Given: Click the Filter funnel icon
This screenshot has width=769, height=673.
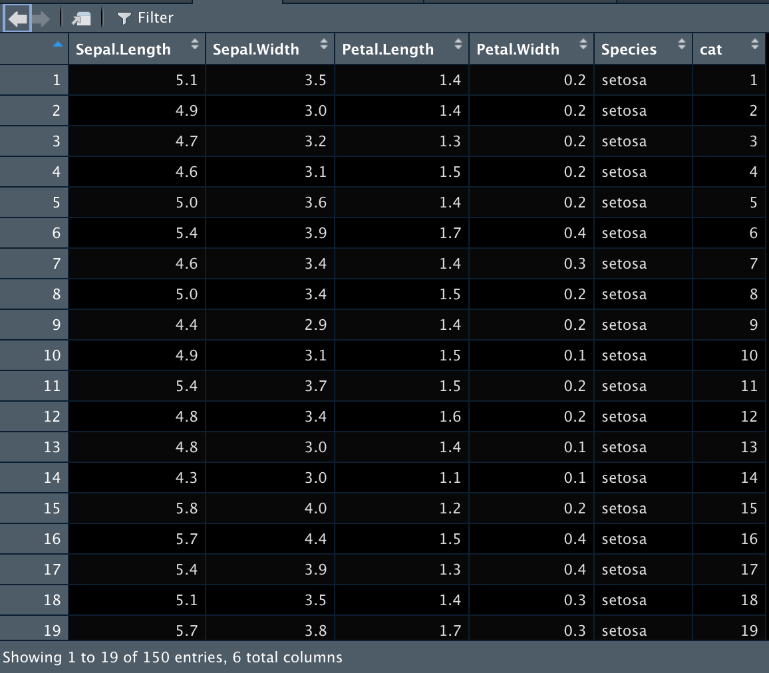Looking at the screenshot, I should [x=124, y=19].
